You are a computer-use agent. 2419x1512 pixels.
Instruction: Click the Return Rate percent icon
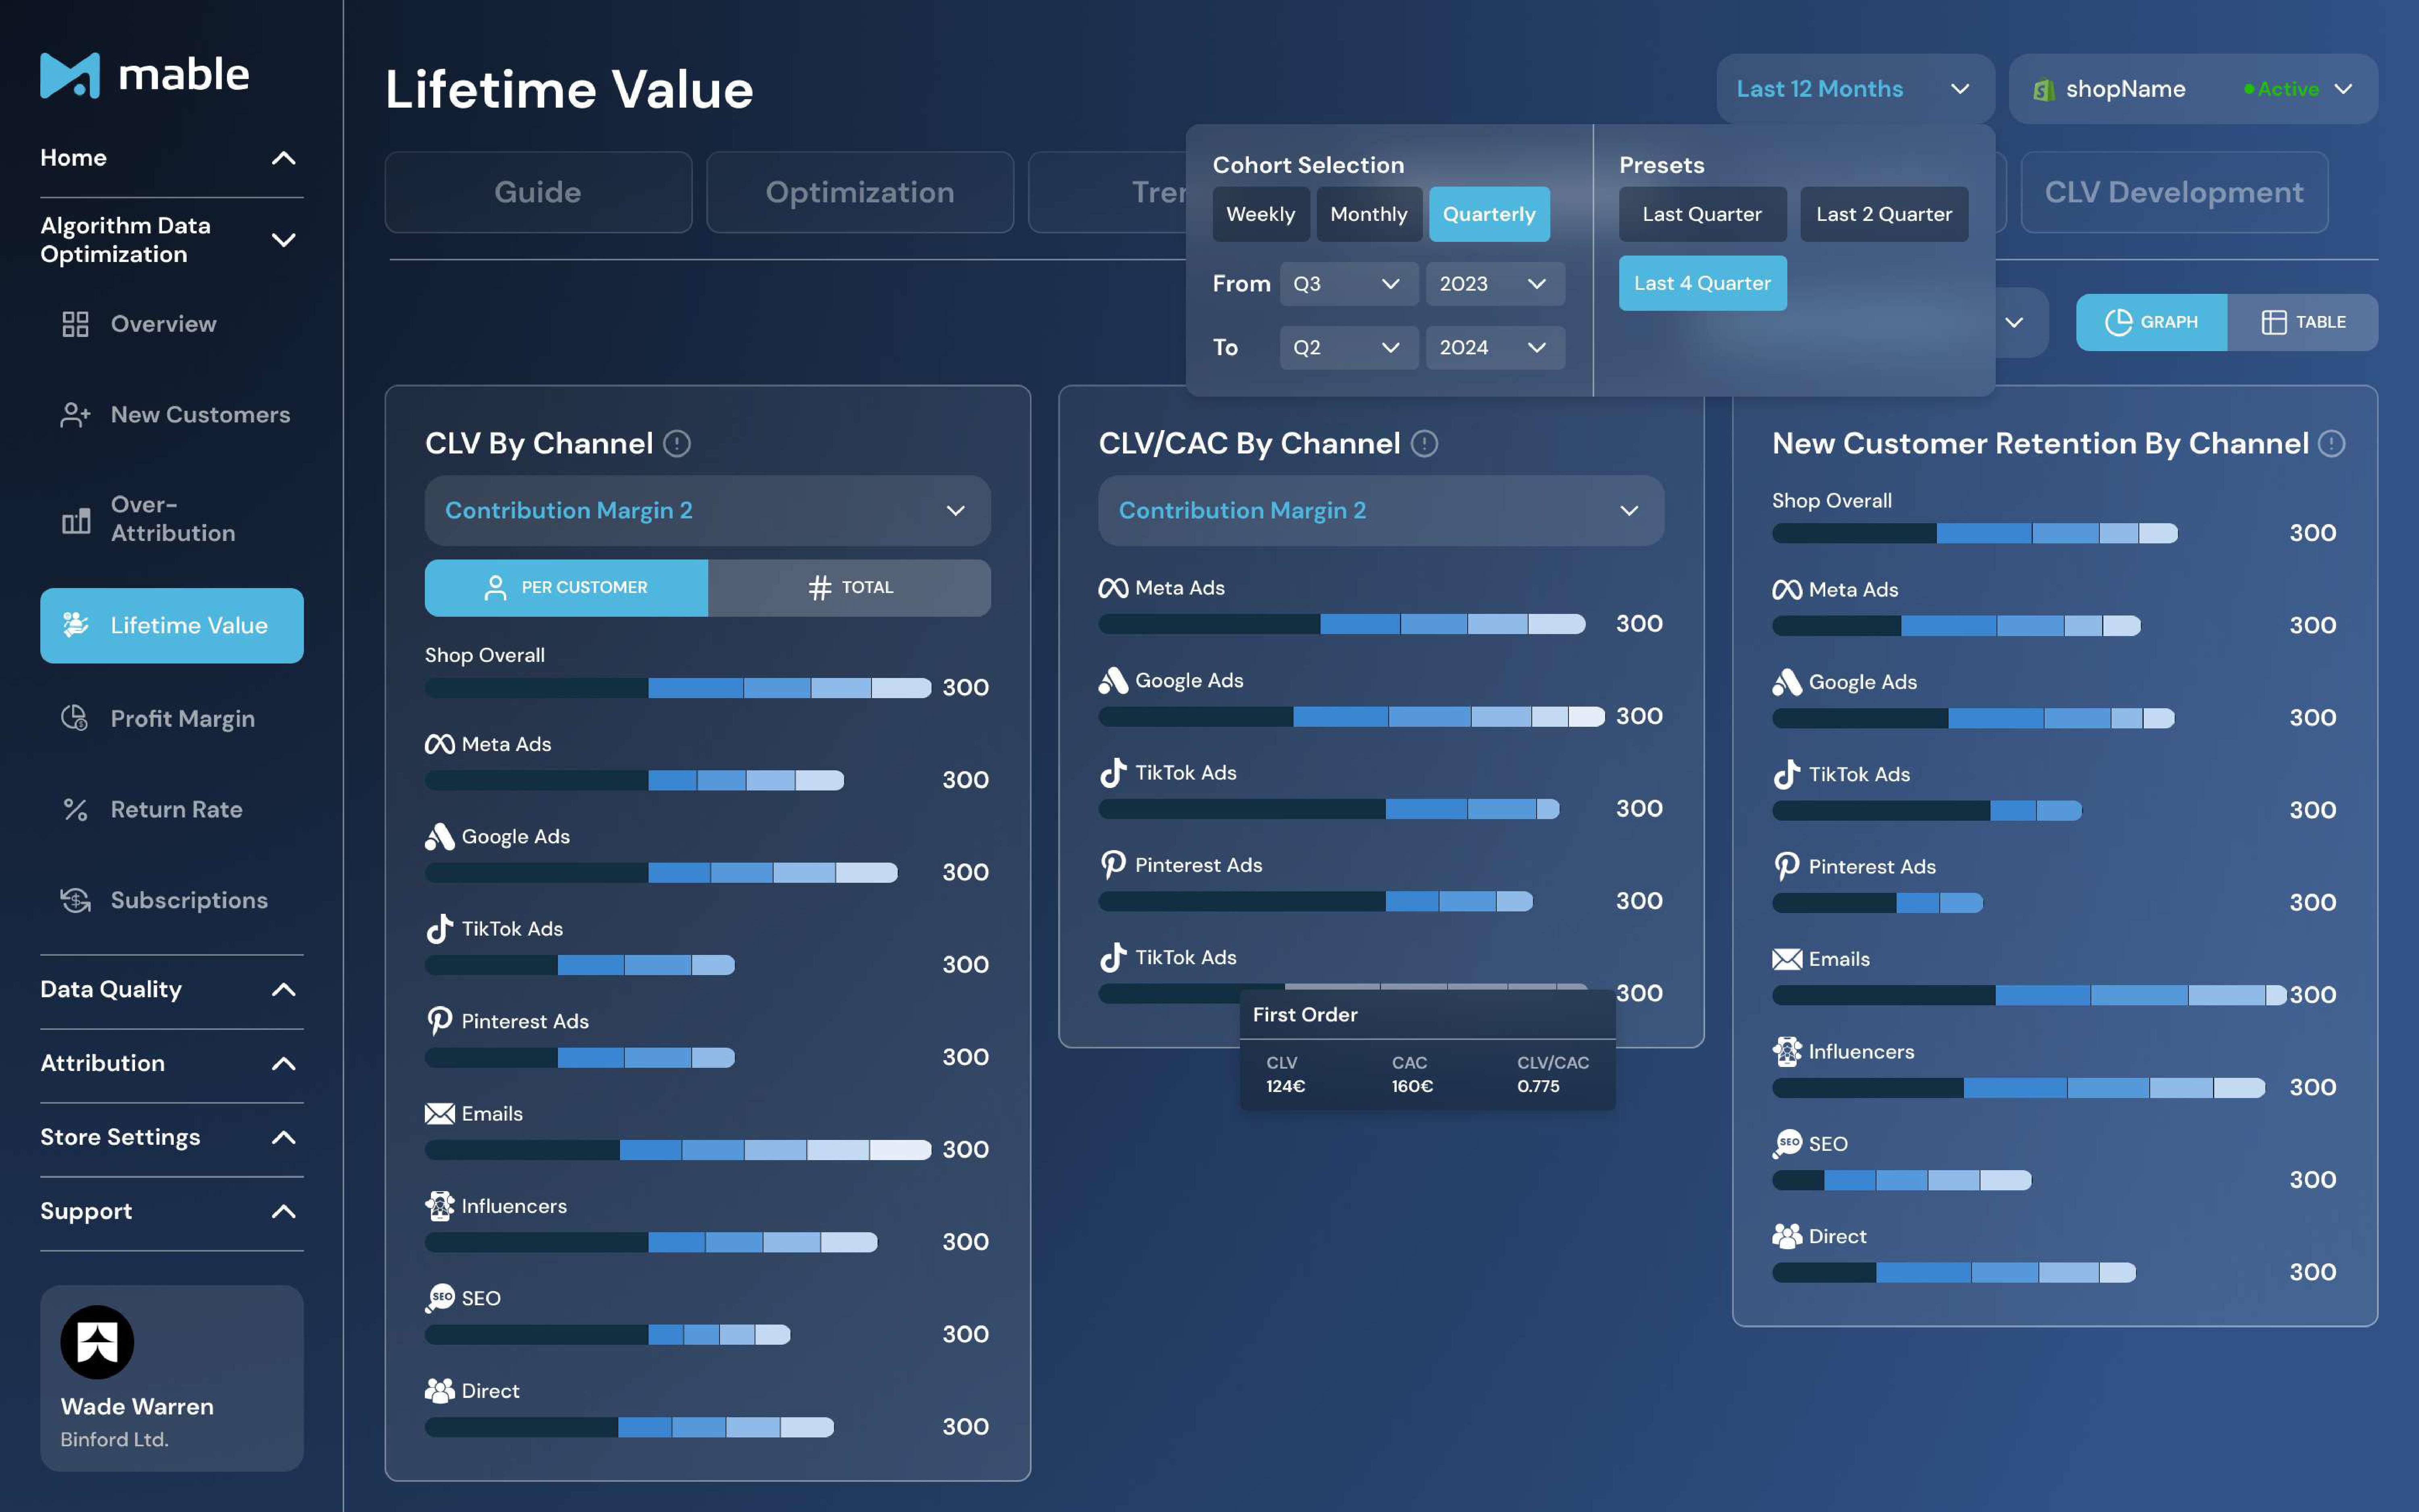point(75,809)
